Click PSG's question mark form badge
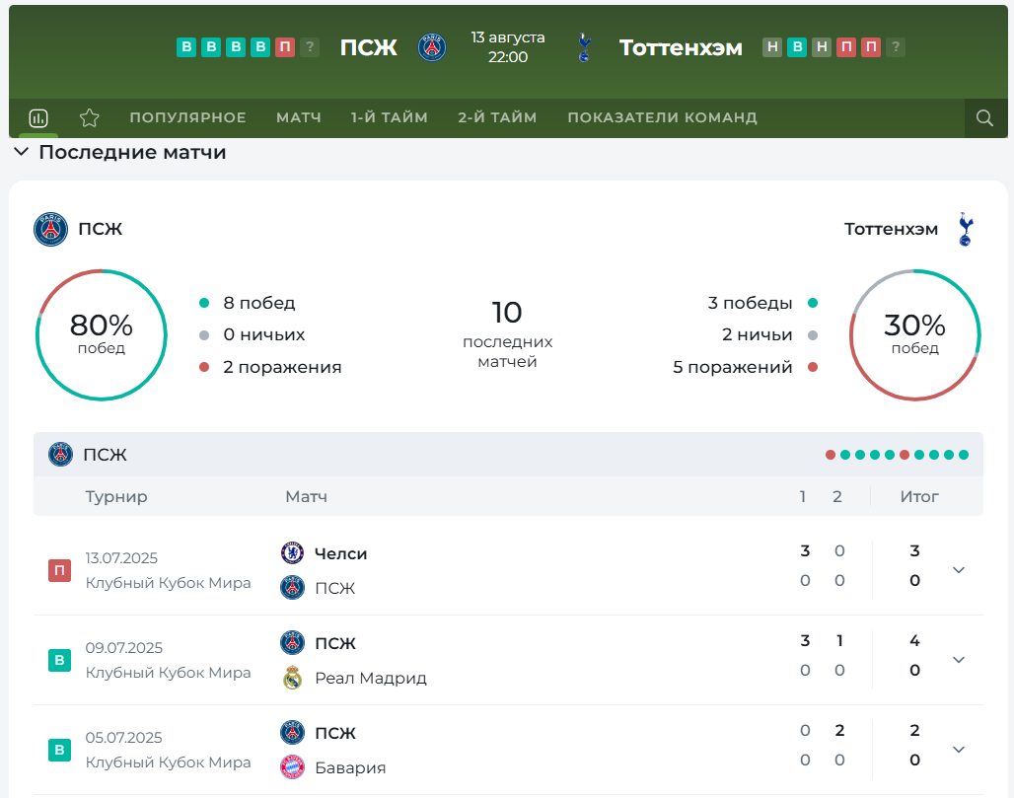This screenshot has width=1014, height=798. click(310, 47)
